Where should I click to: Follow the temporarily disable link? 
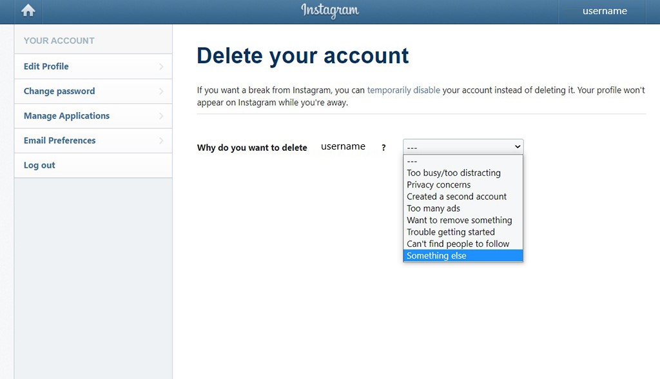coord(403,90)
